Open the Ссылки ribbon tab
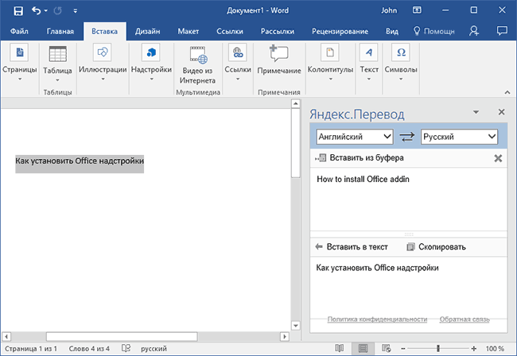 point(230,31)
